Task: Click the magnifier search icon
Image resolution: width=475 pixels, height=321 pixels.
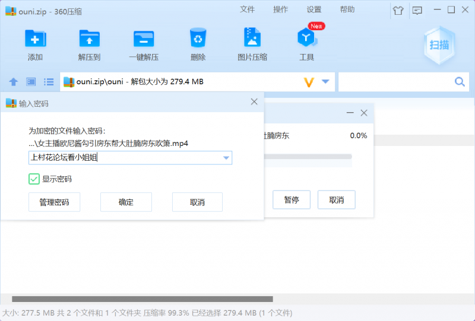Action: (x=460, y=82)
